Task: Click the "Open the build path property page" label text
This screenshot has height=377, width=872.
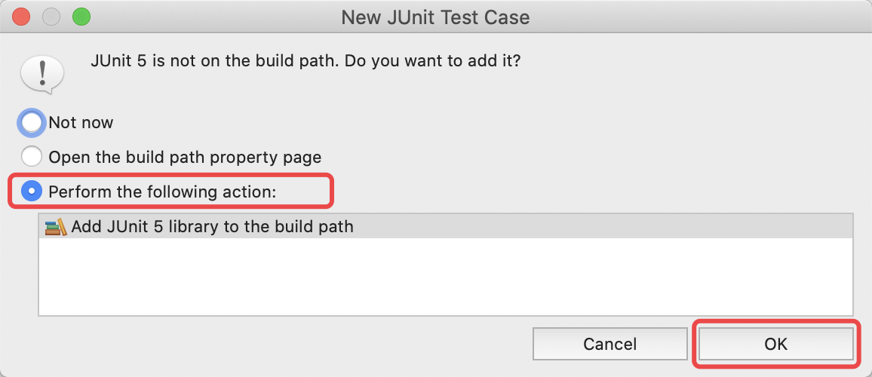Action: (x=186, y=158)
